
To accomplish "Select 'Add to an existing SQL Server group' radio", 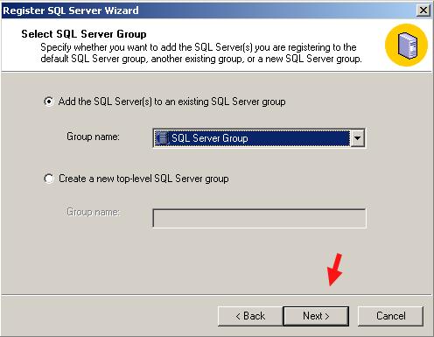I will tap(49, 102).
